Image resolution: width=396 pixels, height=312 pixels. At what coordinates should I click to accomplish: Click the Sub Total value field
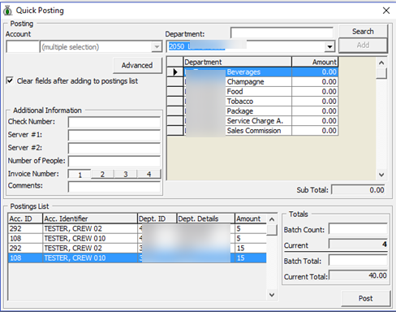(x=359, y=190)
